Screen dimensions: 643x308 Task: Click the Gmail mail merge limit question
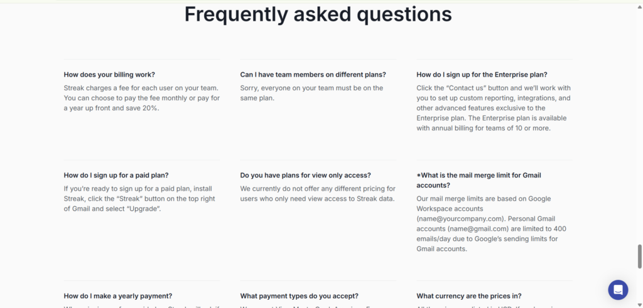[479, 180]
